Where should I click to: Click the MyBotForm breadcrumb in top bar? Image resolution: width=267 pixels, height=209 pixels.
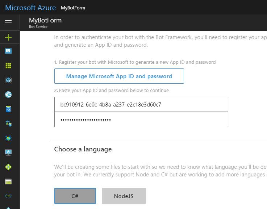73,8
